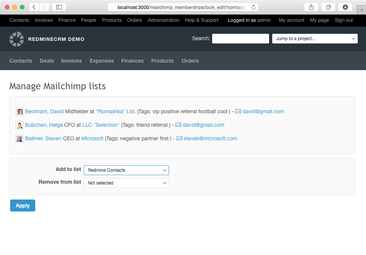Click David Beckham's avatar thumbnail
Viewport: 366px width, 255px height.
(20, 112)
